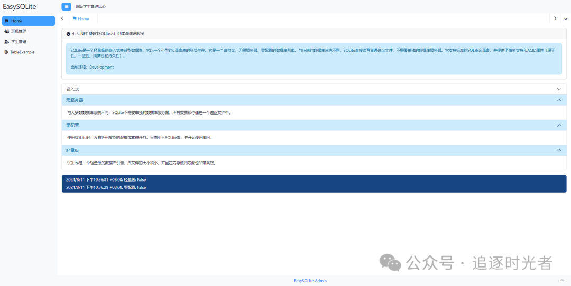Viewport: 571px width, 286px height.
Task: Select the Home tab in tab bar
Action: pyautogui.click(x=81, y=18)
